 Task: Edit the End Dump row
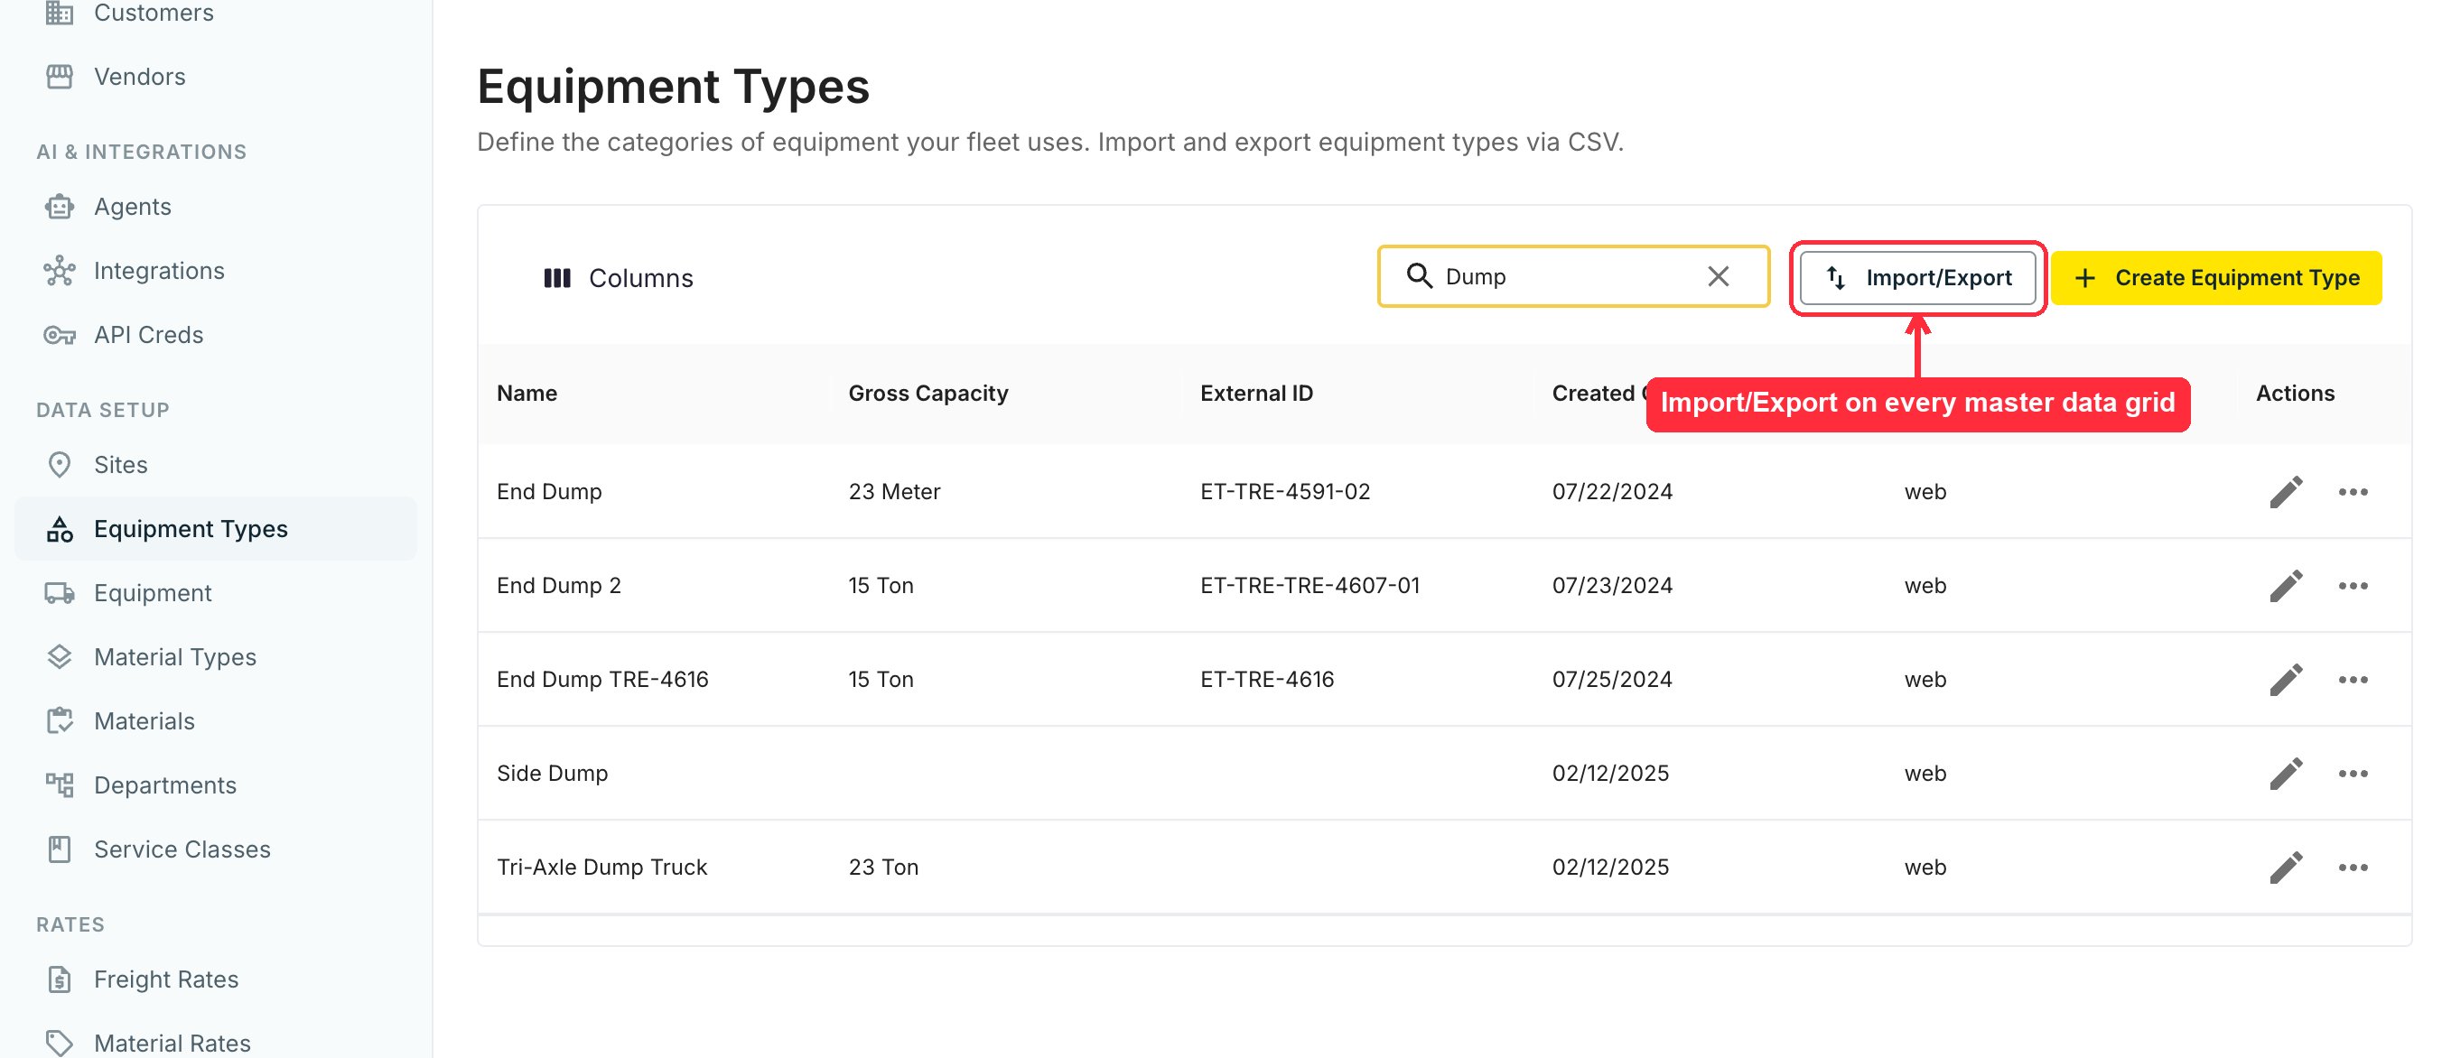click(x=2286, y=493)
